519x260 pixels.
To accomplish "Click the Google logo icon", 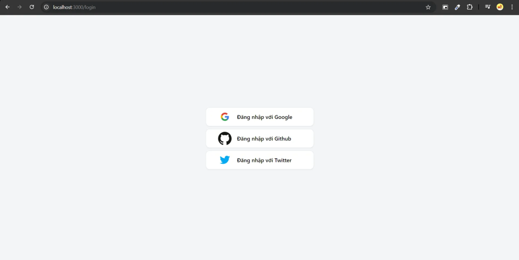I will [225, 117].
